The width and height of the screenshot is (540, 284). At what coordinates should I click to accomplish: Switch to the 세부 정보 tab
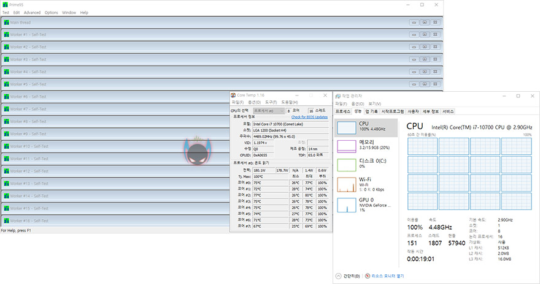[431, 111]
